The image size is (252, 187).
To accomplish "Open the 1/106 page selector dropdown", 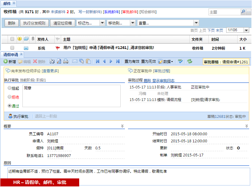I will [x=238, y=30].
